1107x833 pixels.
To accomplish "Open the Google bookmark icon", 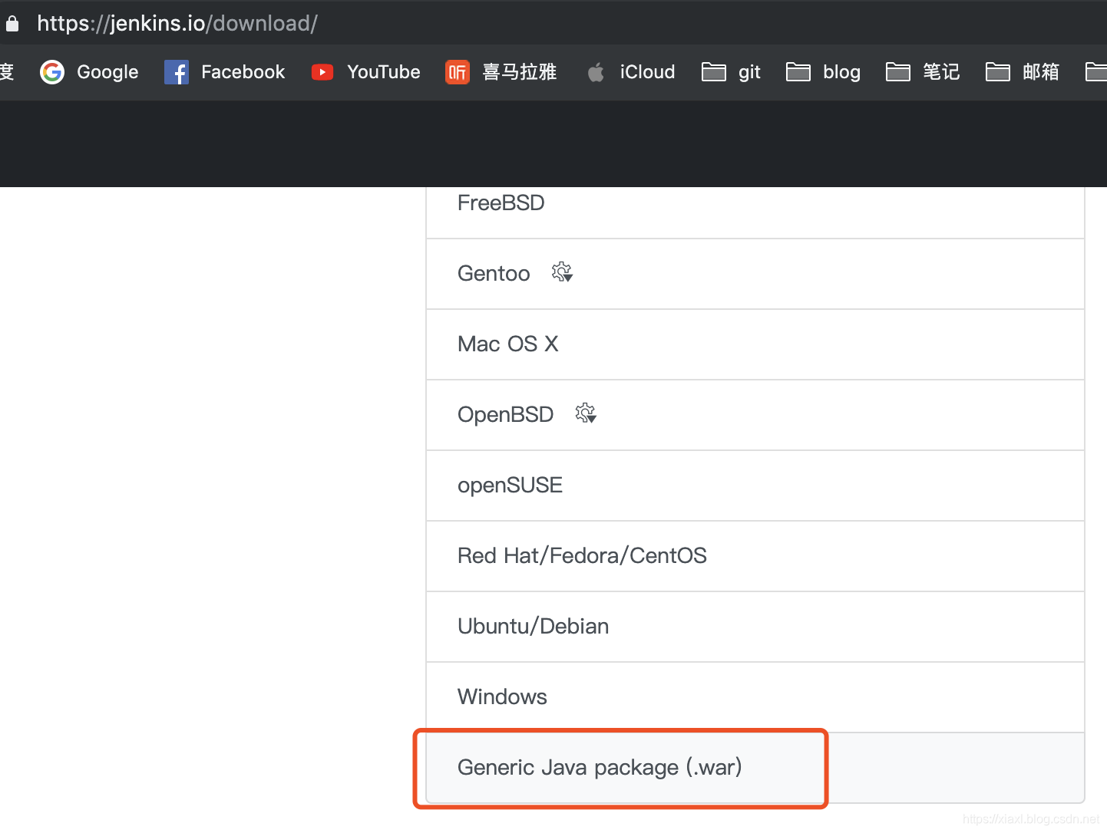I will 52,72.
